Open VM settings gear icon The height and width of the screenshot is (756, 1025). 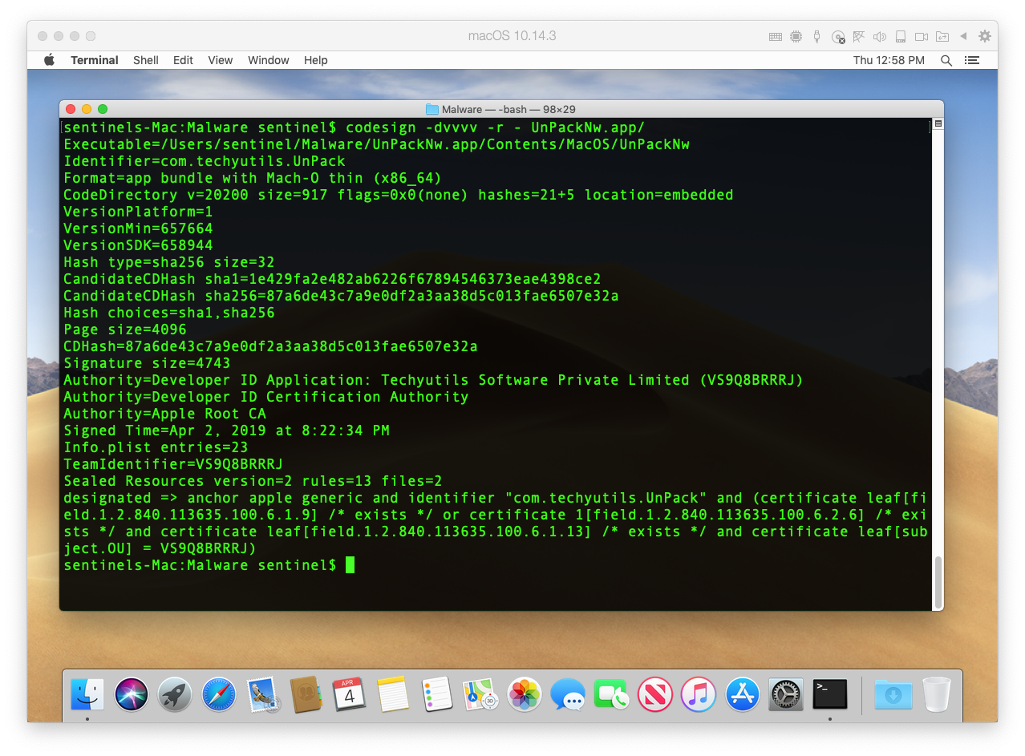tap(984, 36)
